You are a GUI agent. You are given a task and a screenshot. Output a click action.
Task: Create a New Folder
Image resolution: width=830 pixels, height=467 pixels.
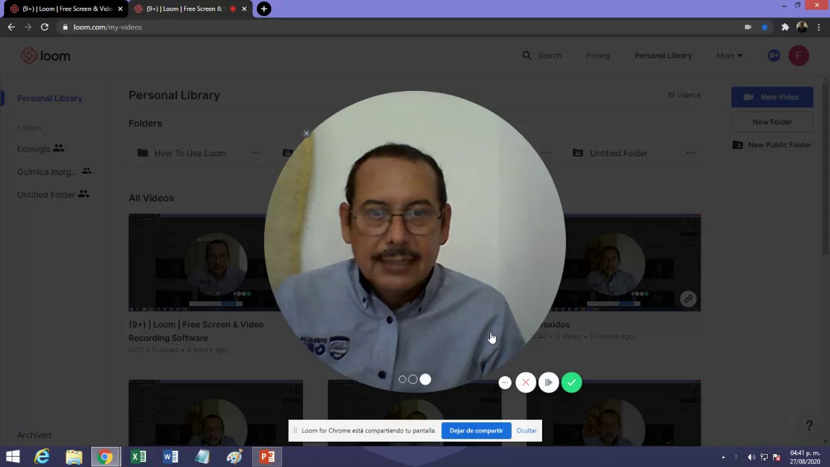[772, 122]
